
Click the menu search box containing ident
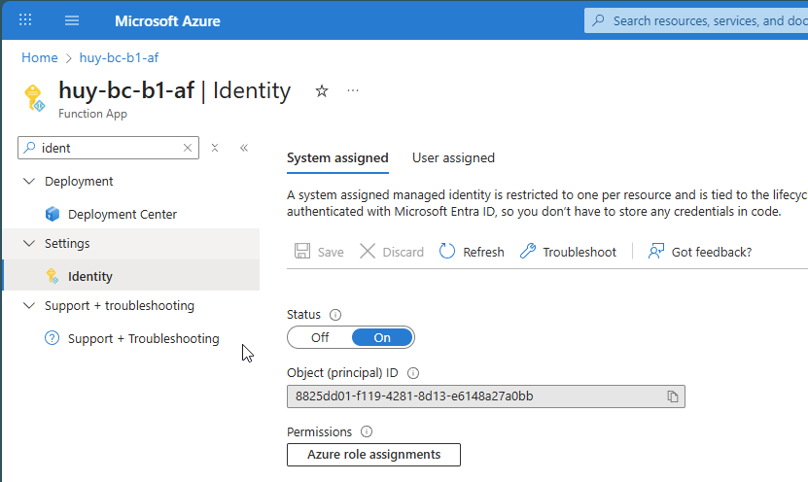108,148
